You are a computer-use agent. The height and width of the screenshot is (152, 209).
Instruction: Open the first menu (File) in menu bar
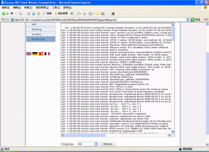click(x=6, y=8)
